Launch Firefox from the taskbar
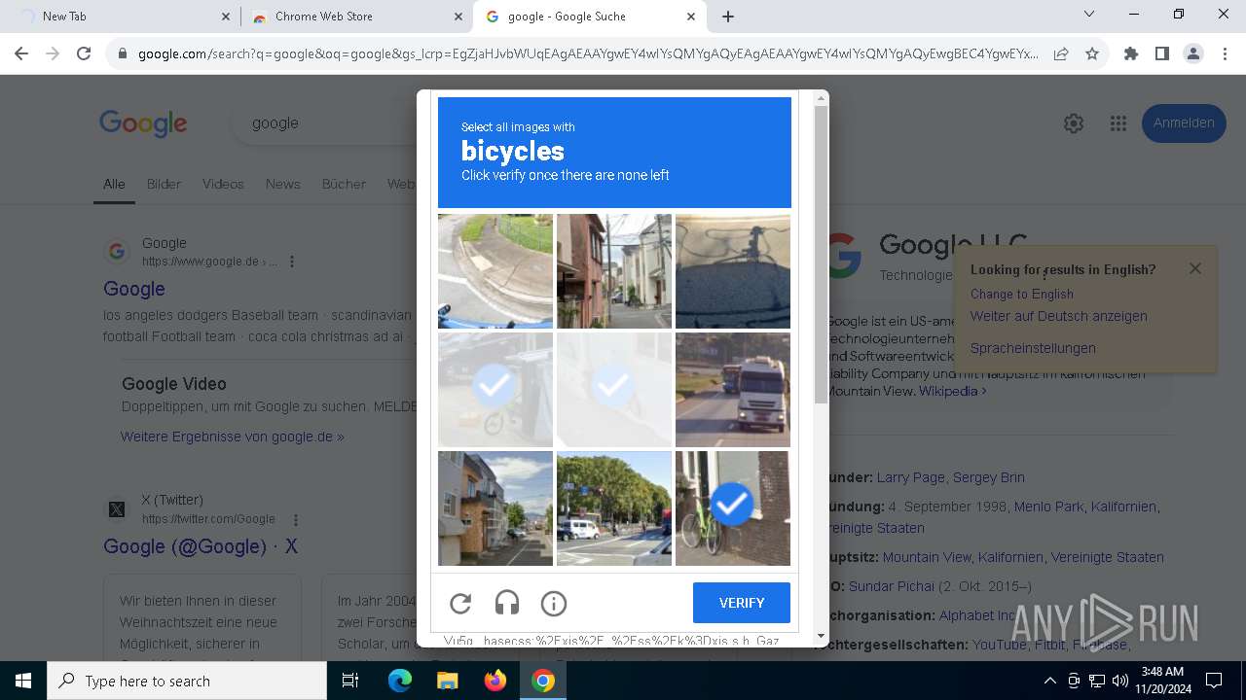The width and height of the screenshot is (1246, 700). point(495,681)
